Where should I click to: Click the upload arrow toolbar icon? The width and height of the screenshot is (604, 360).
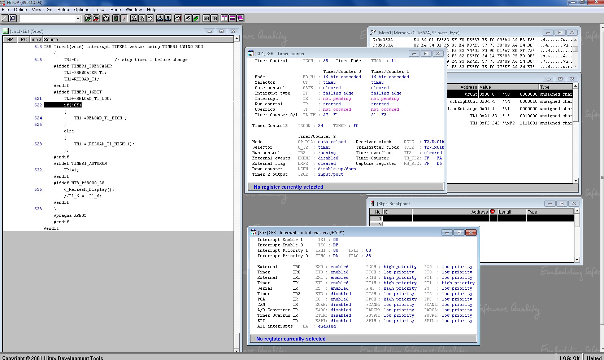[168, 18]
